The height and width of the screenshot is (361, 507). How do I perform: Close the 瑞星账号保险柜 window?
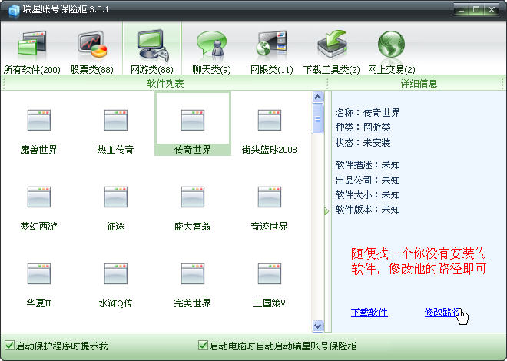coord(492,9)
